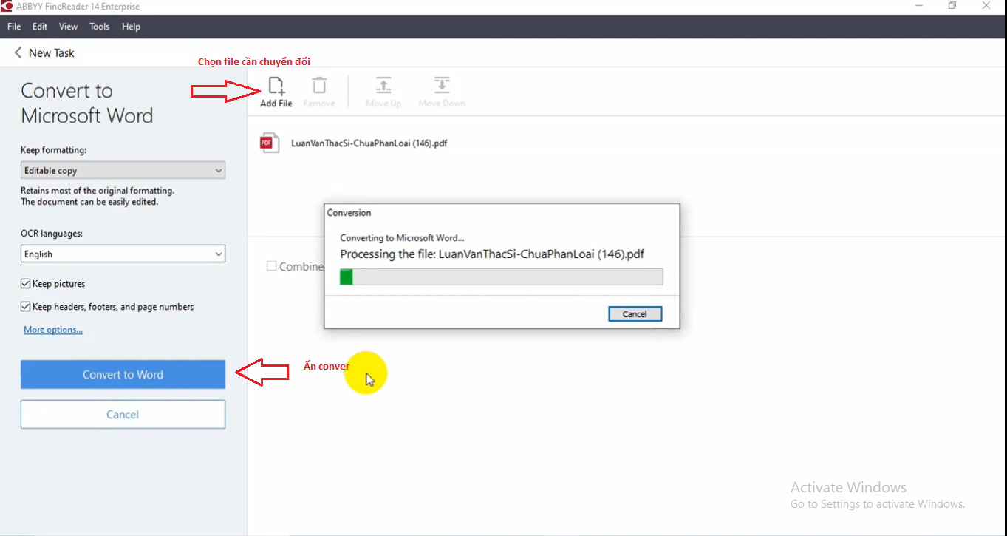Screen dimensions: 1007x536
Task: Click the New Task label
Action: (x=52, y=53)
